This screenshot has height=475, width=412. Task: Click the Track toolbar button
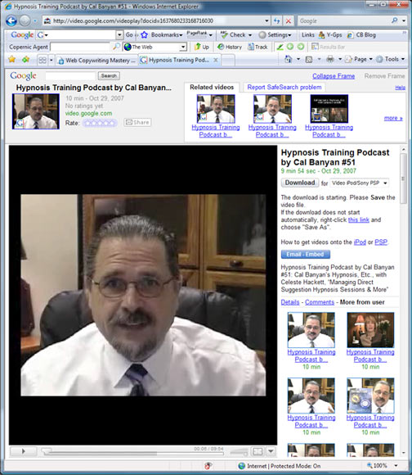point(257,47)
